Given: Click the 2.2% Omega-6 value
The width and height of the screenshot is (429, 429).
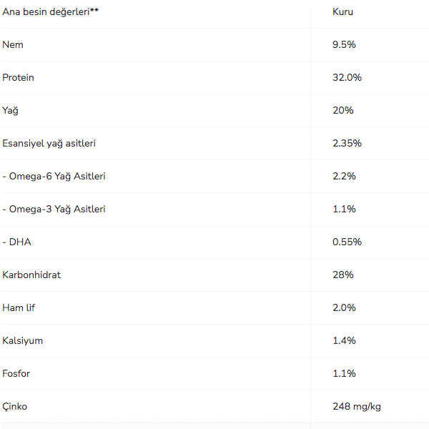Looking at the screenshot, I should click(344, 176).
